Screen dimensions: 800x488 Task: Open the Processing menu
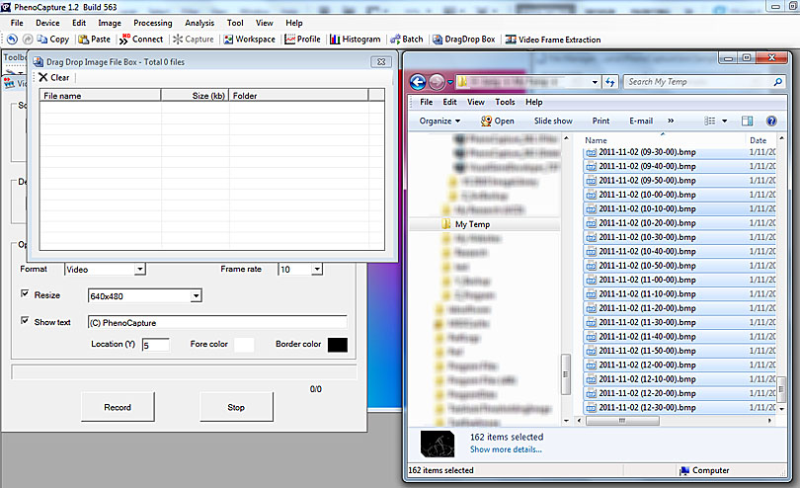coord(152,23)
